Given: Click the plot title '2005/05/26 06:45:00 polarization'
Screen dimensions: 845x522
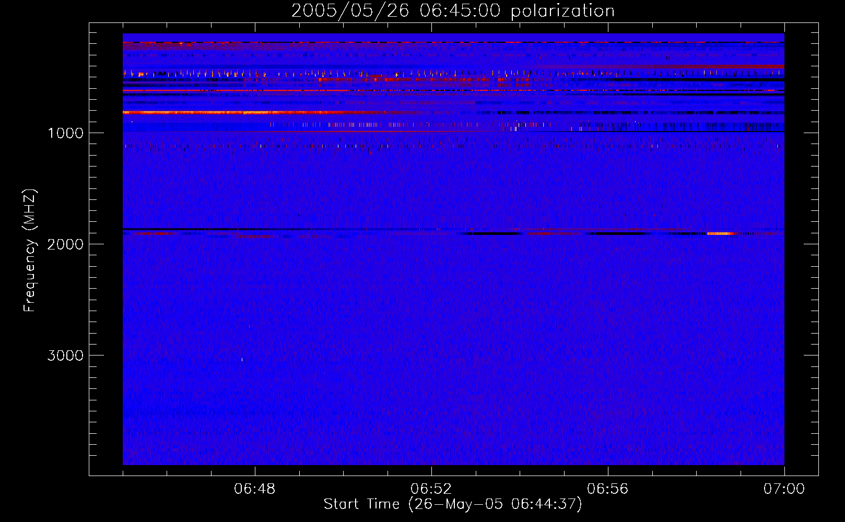Looking at the screenshot, I should point(453,11).
